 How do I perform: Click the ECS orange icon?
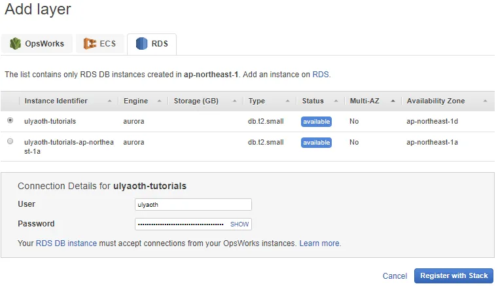tap(89, 44)
